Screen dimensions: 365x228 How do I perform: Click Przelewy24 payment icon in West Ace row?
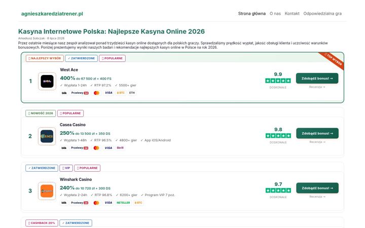(x=80, y=93)
